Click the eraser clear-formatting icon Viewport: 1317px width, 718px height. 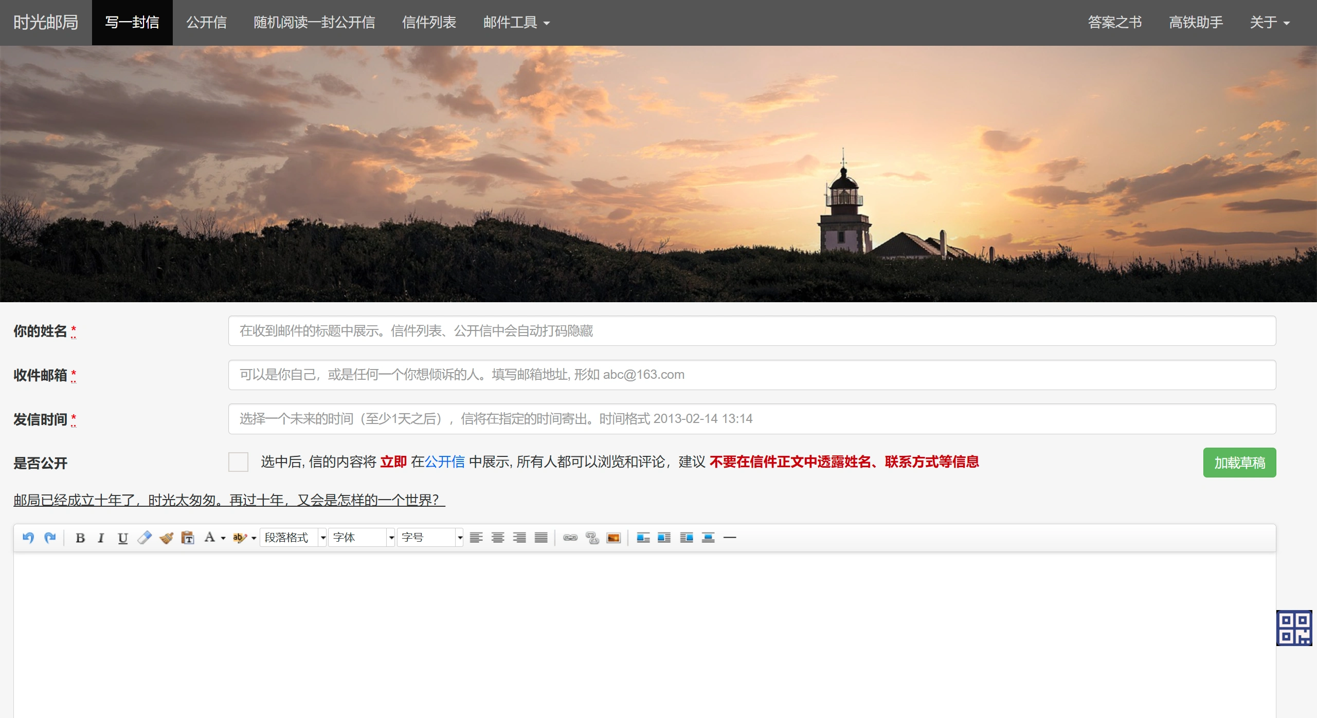(145, 538)
